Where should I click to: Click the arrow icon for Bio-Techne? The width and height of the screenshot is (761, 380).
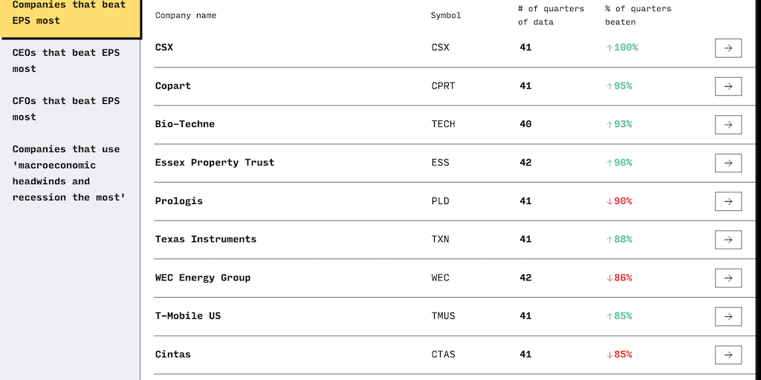point(728,125)
